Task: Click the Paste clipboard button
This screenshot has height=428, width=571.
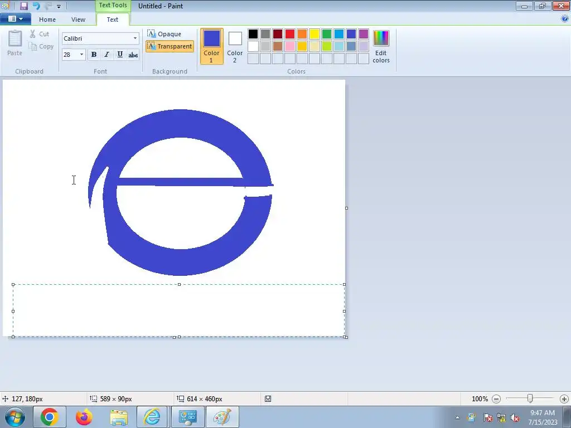Action: pos(15,43)
